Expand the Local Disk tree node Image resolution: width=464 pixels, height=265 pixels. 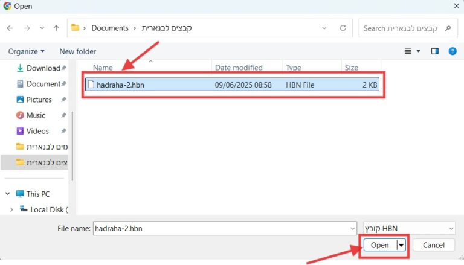point(11,209)
